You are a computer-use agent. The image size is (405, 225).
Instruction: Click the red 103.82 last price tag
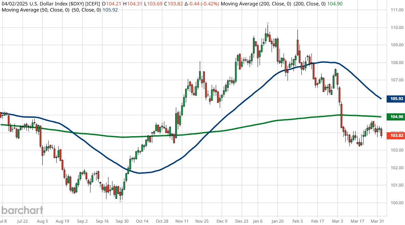(396, 135)
